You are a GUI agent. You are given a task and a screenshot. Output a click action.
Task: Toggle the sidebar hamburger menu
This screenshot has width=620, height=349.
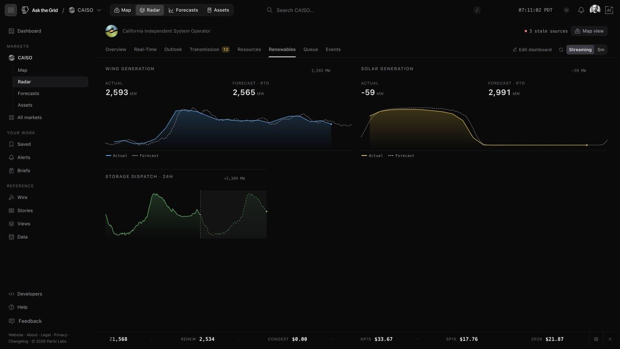pyautogui.click(x=11, y=10)
